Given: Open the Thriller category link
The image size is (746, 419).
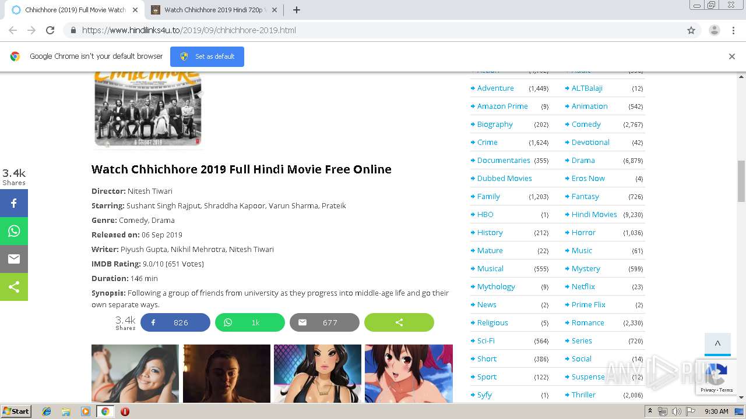Looking at the screenshot, I should point(583,395).
